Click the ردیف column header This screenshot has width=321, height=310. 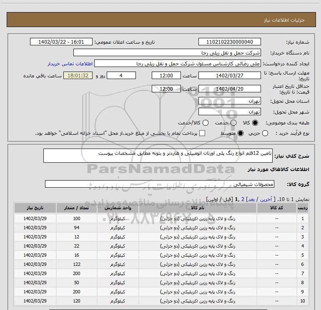coord(303,208)
